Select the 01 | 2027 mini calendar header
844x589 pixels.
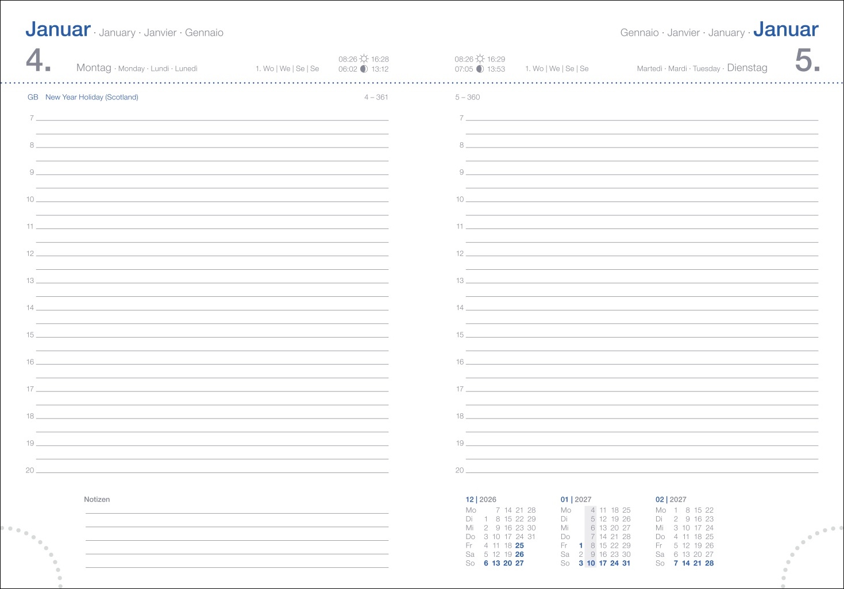click(x=576, y=499)
